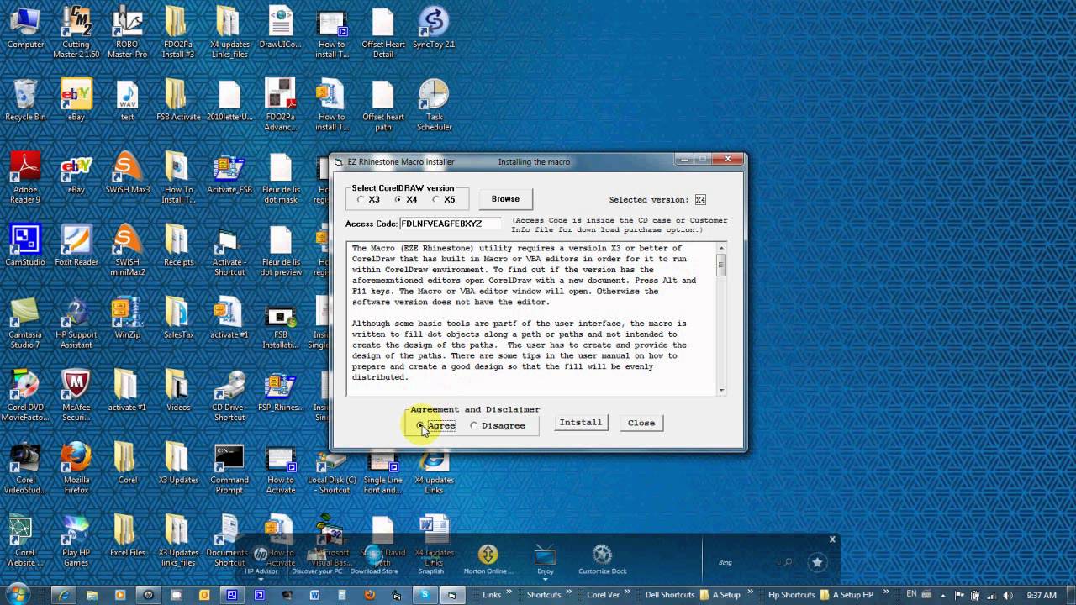The width and height of the screenshot is (1076, 605).
Task: Click the agreement text scrollbar up arrow
Action: (721, 248)
